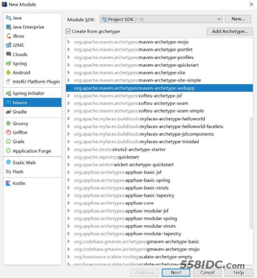Select the Spring leaf icon in sidebar
This screenshot has width=257, height=278.
click(x=8, y=64)
